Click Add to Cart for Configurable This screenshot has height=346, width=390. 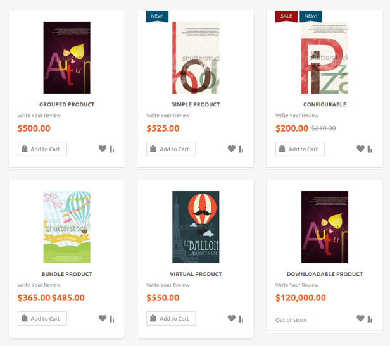(300, 149)
